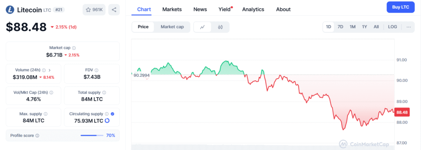Expand Volume (24h) details chevron
This screenshot has width=421, height=150.
[x=49, y=70]
